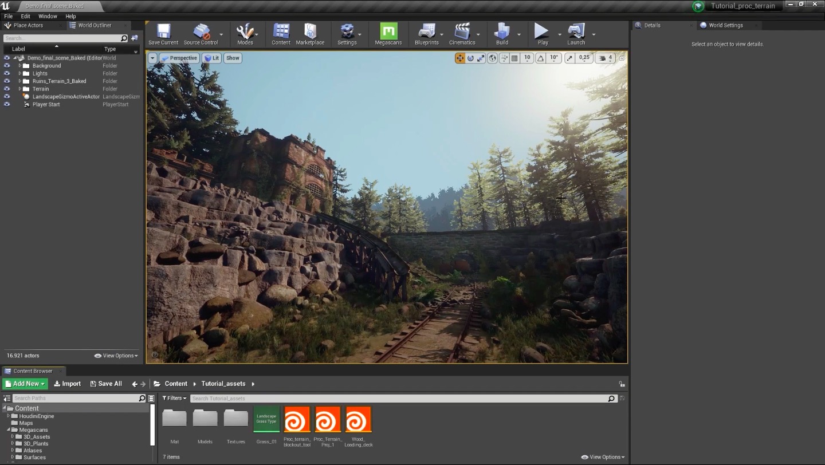The height and width of the screenshot is (465, 825).
Task: Open the Filters dropdown in Content Browser
Action: [x=174, y=398]
